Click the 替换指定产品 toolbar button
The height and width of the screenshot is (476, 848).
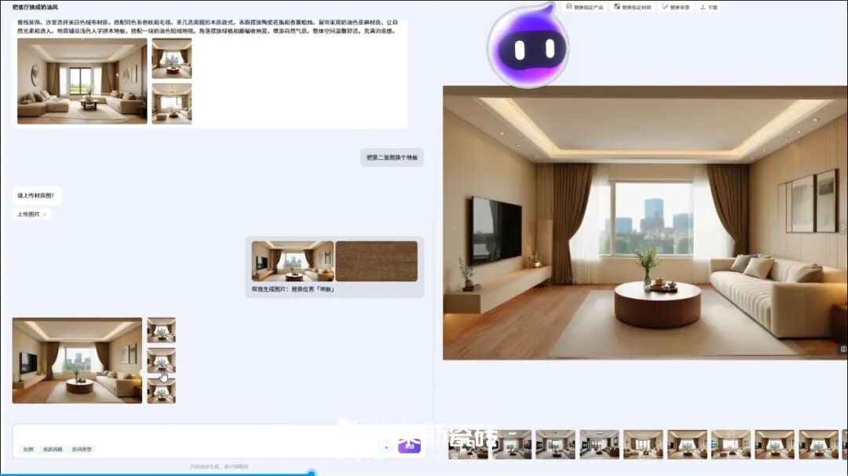tap(586, 7)
